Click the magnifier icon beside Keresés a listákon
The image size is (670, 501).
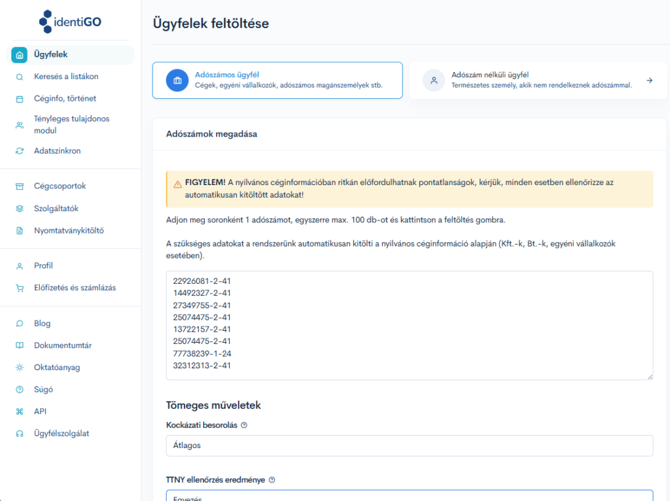pos(20,77)
